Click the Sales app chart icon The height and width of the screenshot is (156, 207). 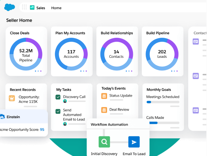32,7
